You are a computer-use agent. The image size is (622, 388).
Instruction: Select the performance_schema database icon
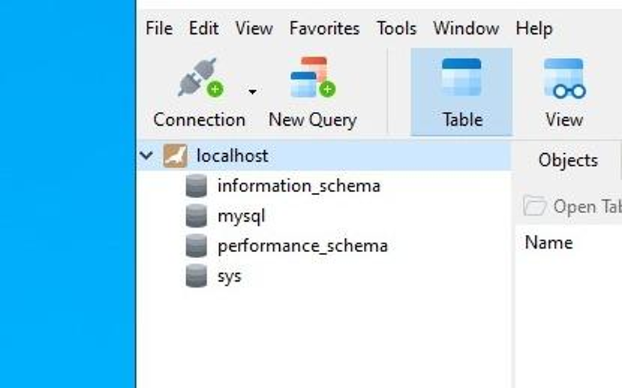click(197, 246)
